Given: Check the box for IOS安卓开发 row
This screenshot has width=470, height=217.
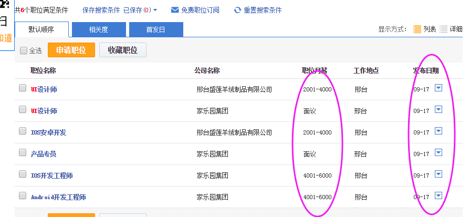Looking at the screenshot, I should 23,131.
